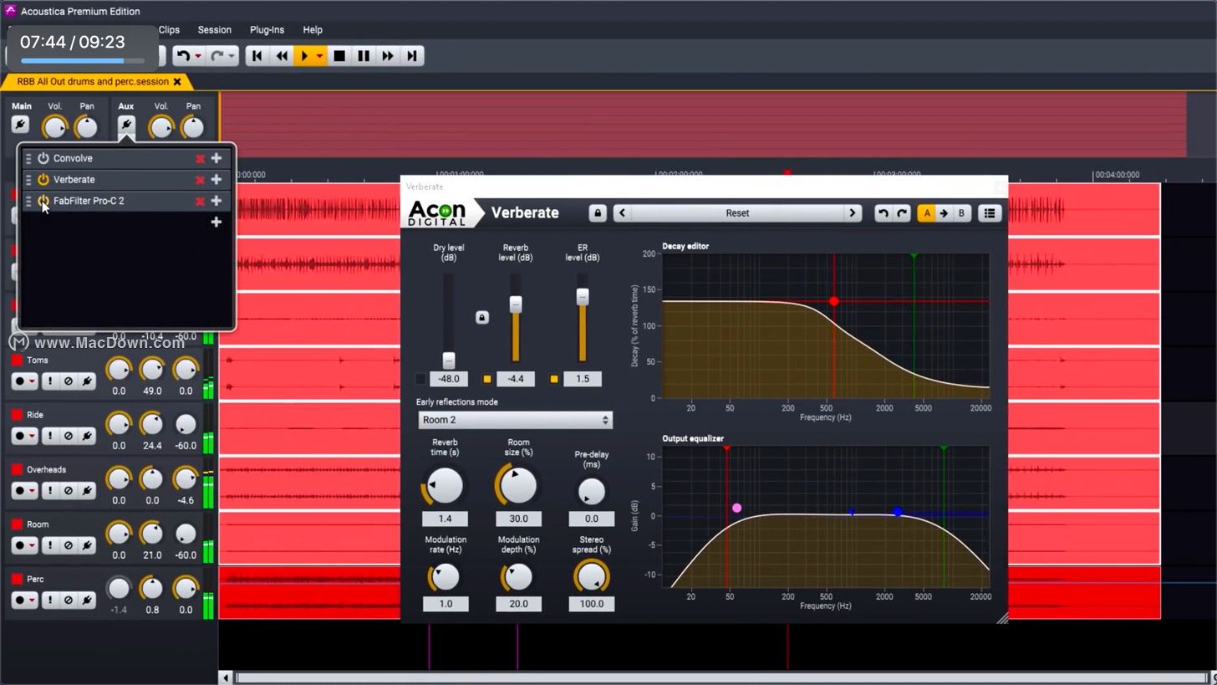Open the Clips menu
Screen dimensions: 1217x685
coord(169,29)
